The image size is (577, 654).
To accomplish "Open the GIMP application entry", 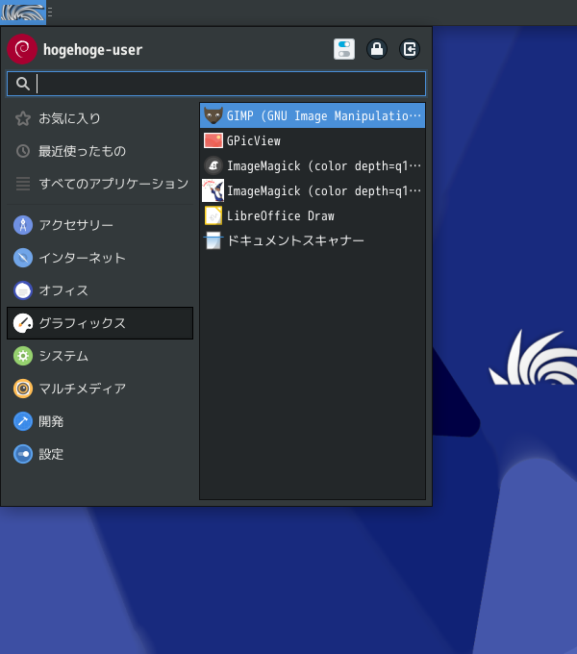I will click(313, 115).
